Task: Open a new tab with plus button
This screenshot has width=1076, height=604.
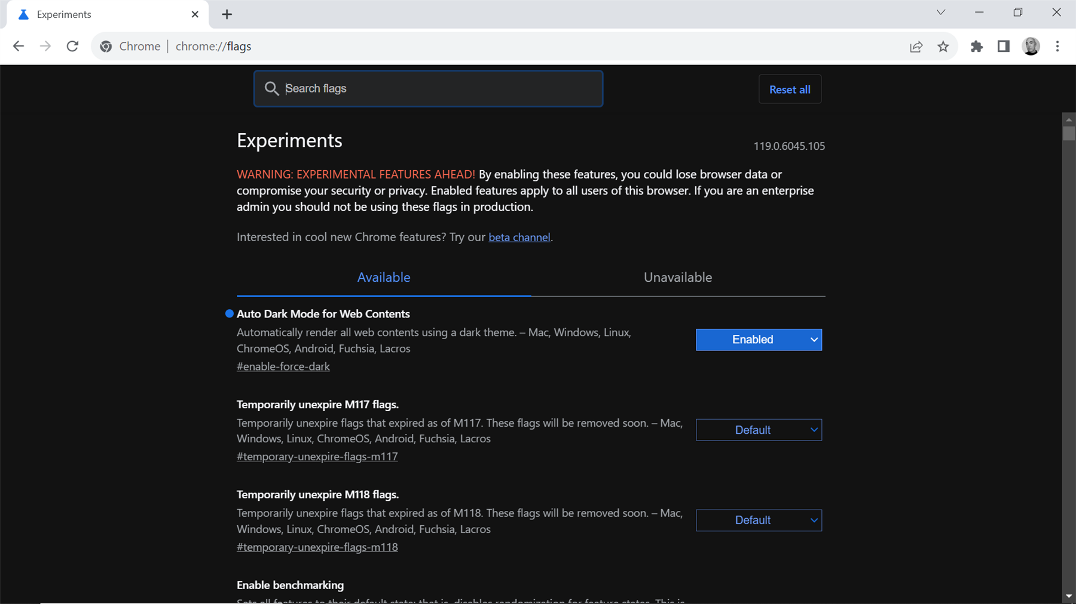Action: pos(227,14)
